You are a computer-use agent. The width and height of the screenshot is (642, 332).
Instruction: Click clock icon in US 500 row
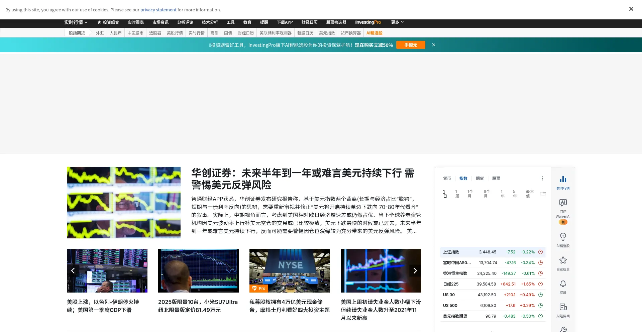click(x=540, y=306)
